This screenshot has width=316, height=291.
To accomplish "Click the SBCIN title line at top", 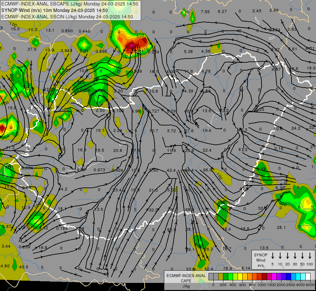I will pos(67,17).
